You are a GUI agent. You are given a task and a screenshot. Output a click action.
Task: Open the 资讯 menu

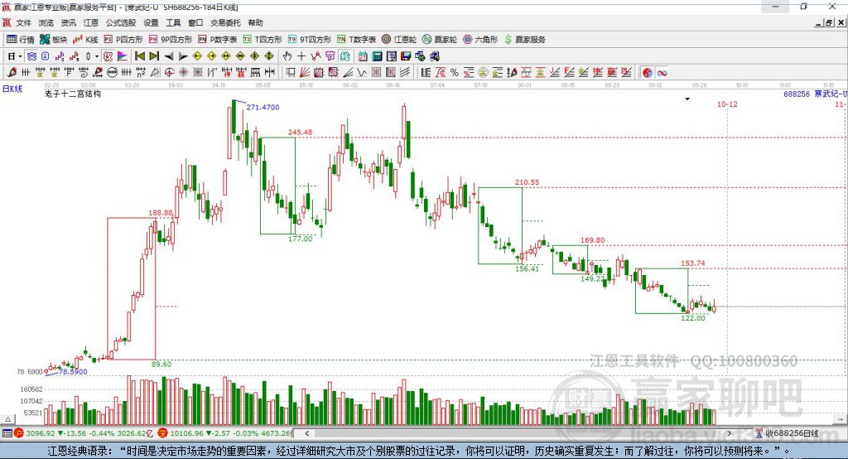(68, 22)
